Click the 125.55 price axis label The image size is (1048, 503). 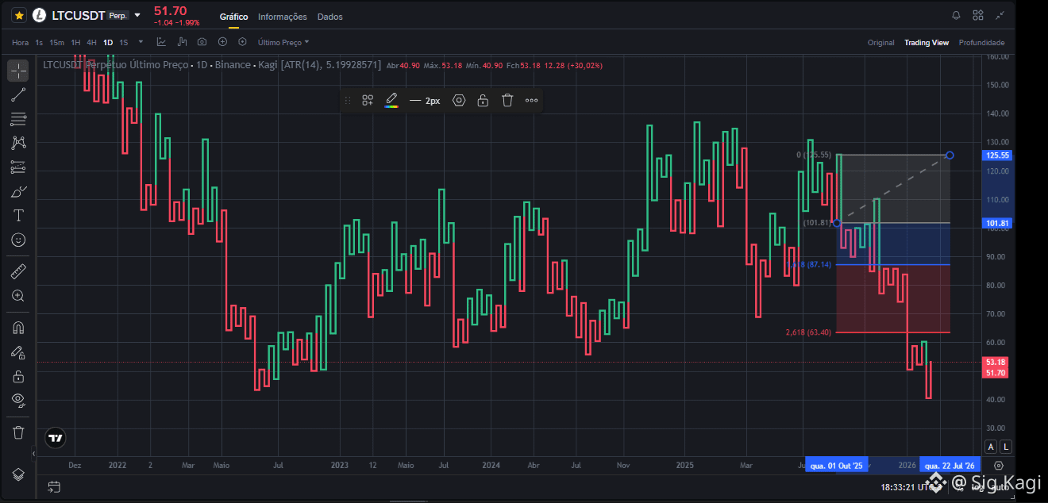pos(997,156)
